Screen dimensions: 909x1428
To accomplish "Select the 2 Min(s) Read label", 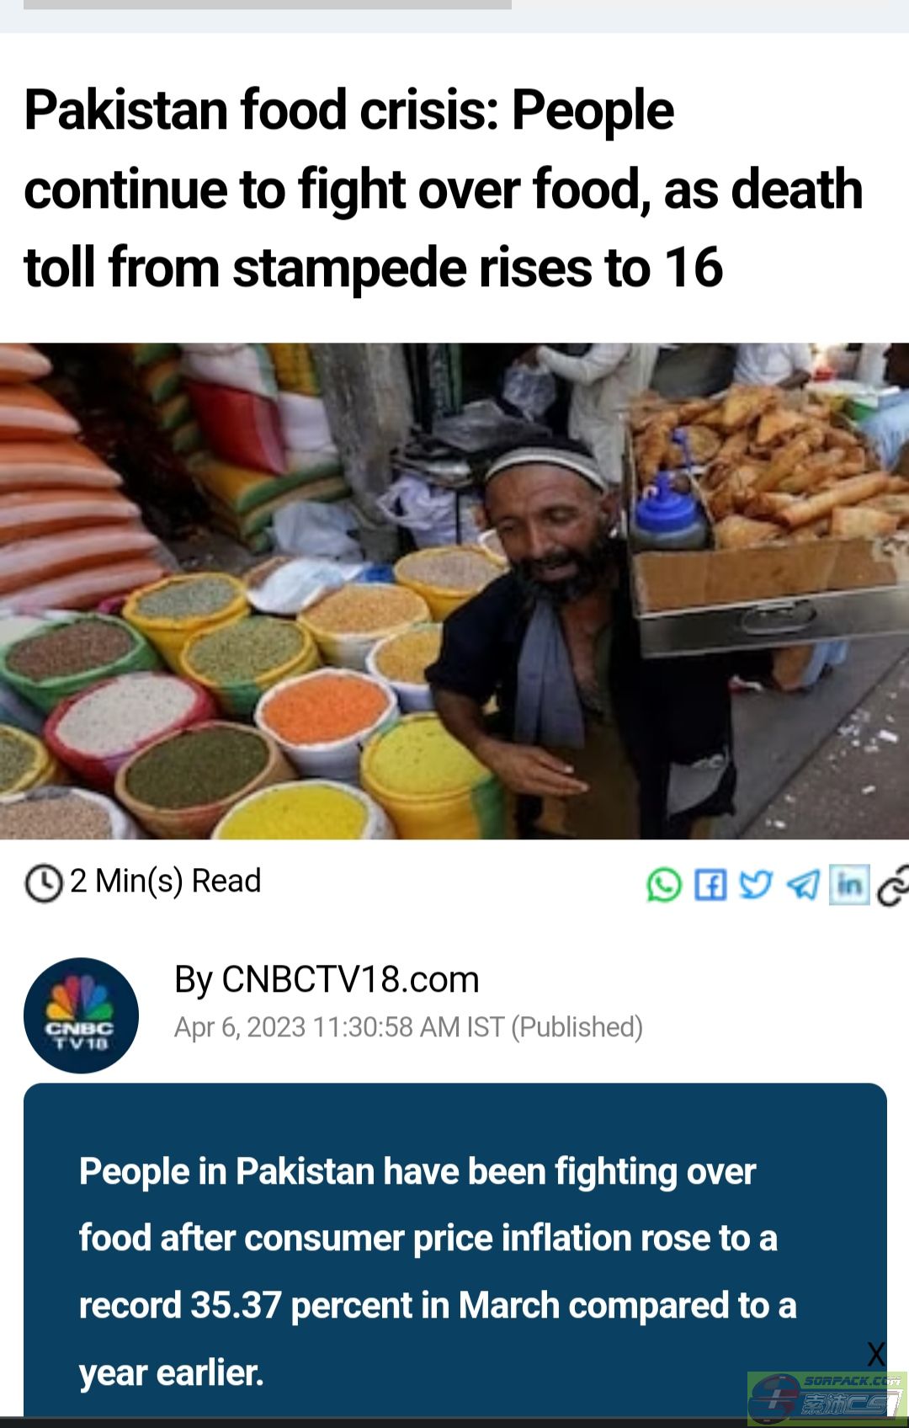I will coord(166,882).
